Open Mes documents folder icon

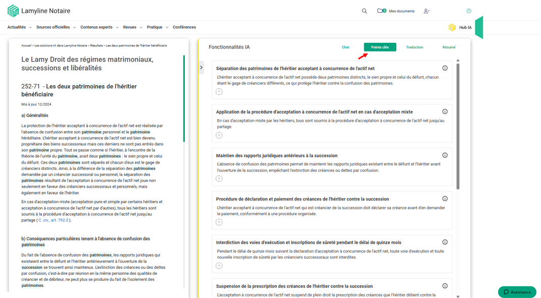380,11
